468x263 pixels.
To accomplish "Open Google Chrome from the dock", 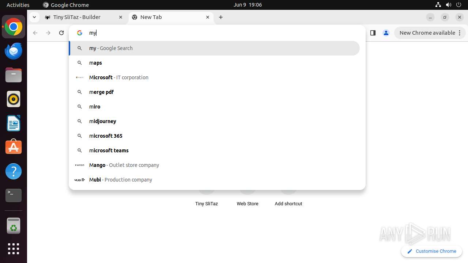I will (x=14, y=27).
